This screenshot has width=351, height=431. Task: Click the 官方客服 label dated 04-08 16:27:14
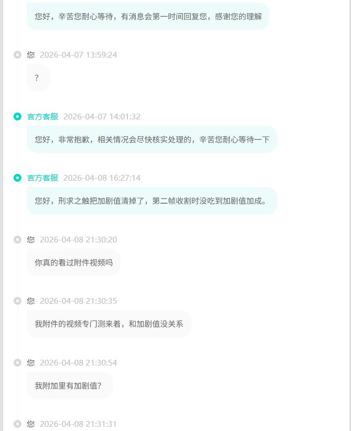point(43,178)
